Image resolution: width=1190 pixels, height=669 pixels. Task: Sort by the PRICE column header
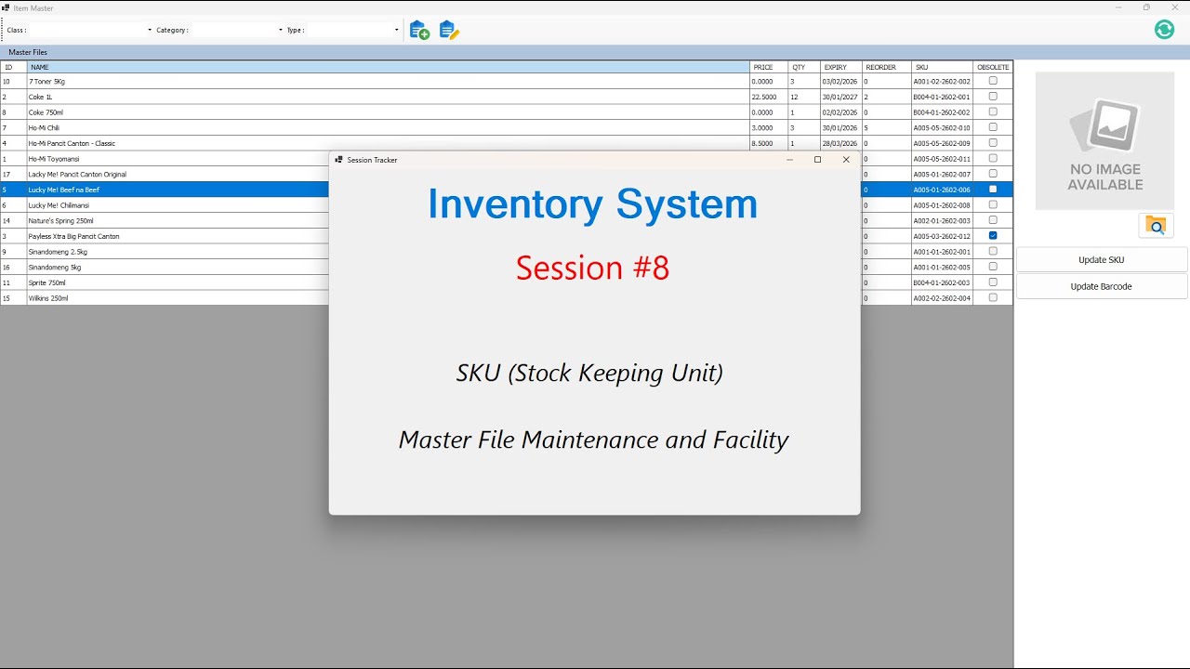(769, 67)
